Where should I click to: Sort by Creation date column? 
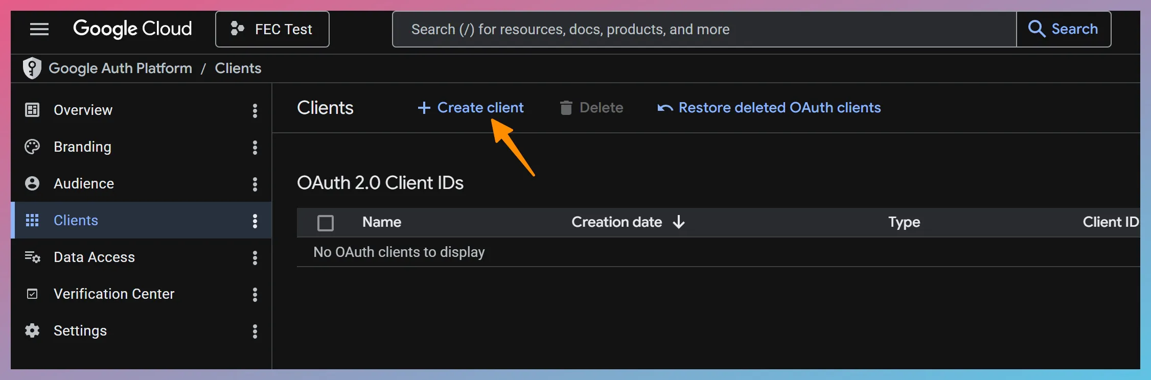point(617,222)
